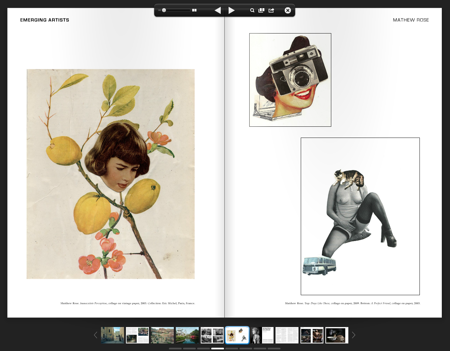The image size is (450, 351).
Task: Select the first courtyard photo thumbnail
Action: coord(113,335)
